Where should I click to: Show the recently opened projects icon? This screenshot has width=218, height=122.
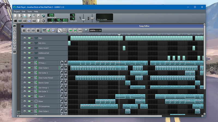[29, 16]
